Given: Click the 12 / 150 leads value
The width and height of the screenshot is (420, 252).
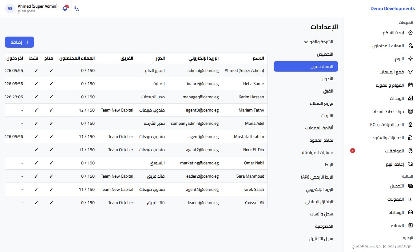Looking at the screenshot, I should (x=87, y=110).
